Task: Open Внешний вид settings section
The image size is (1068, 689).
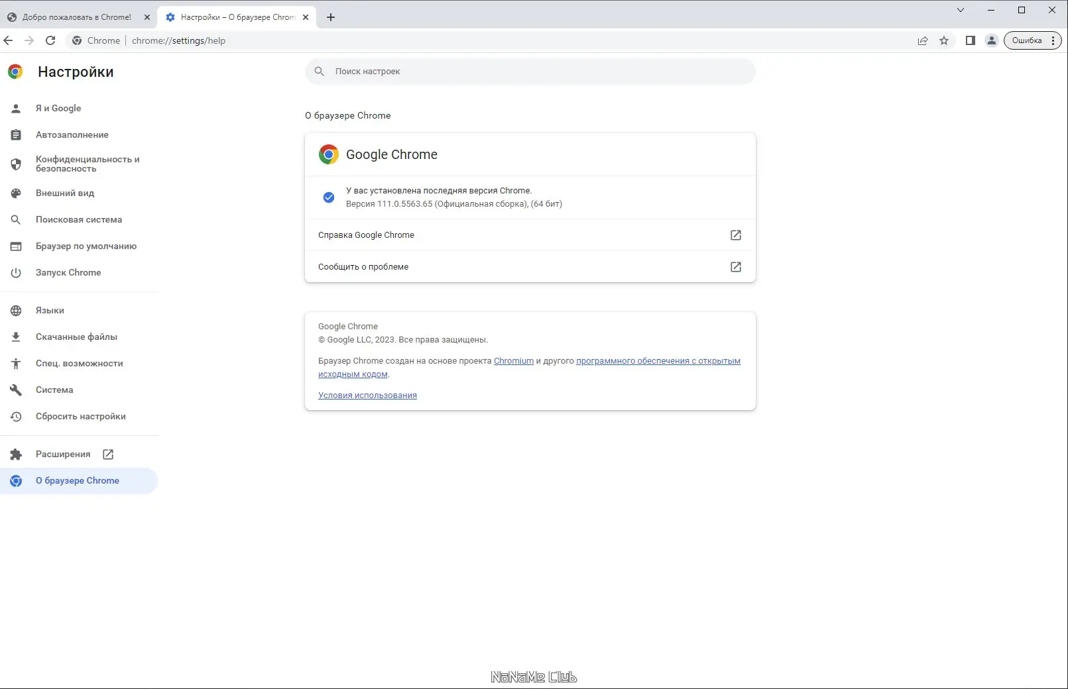Action: (65, 193)
